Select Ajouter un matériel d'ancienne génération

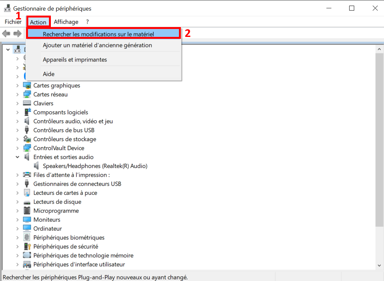click(x=97, y=45)
